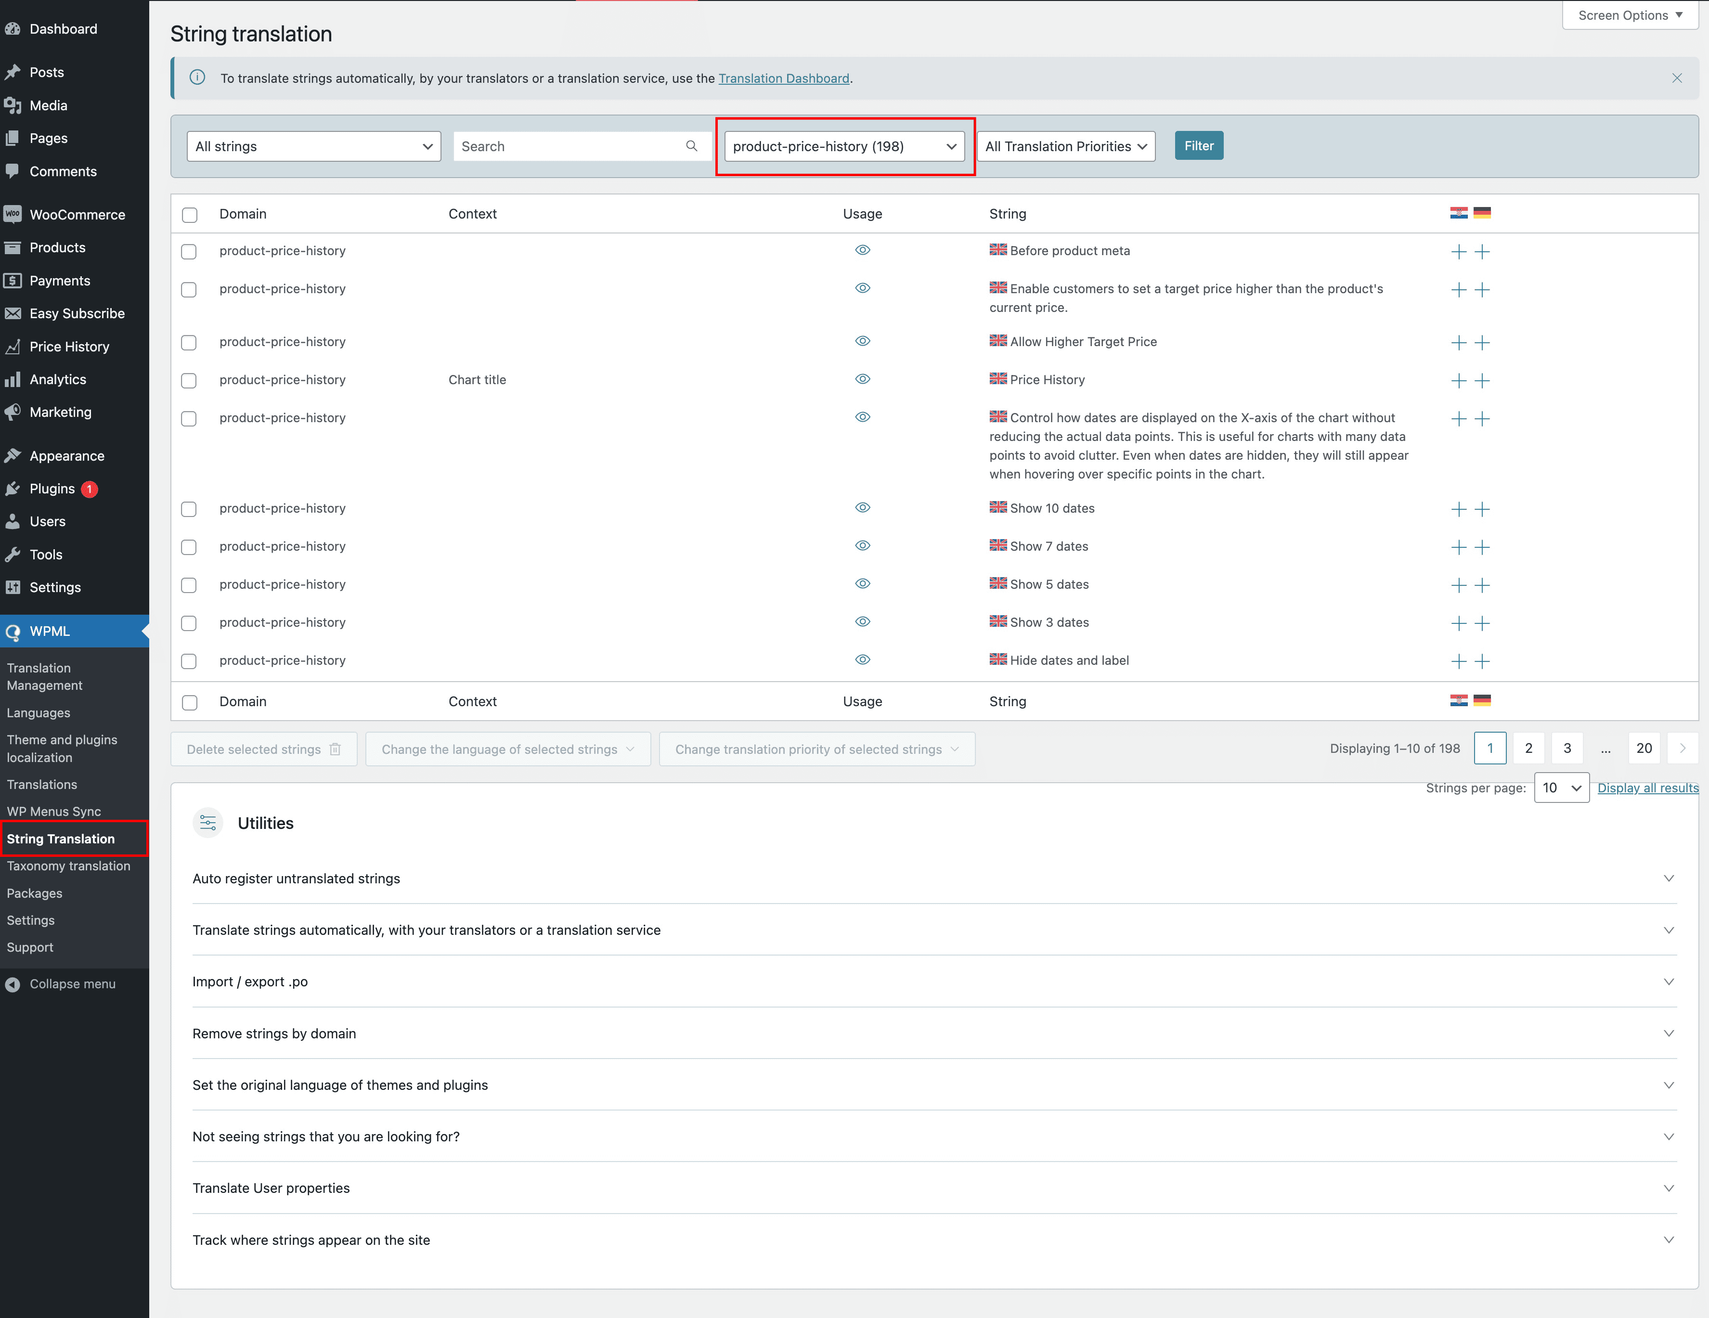Viewport: 1709px width, 1318px height.
Task: Follow the Display all results link
Action: coord(1647,788)
